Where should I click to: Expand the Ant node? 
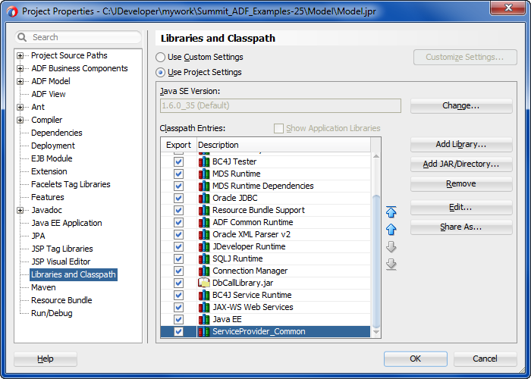tap(20, 108)
